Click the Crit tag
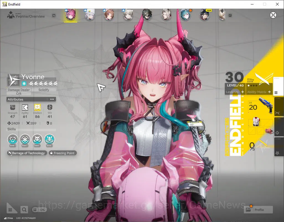Viewport: 284px width, 222px height. coord(19,94)
